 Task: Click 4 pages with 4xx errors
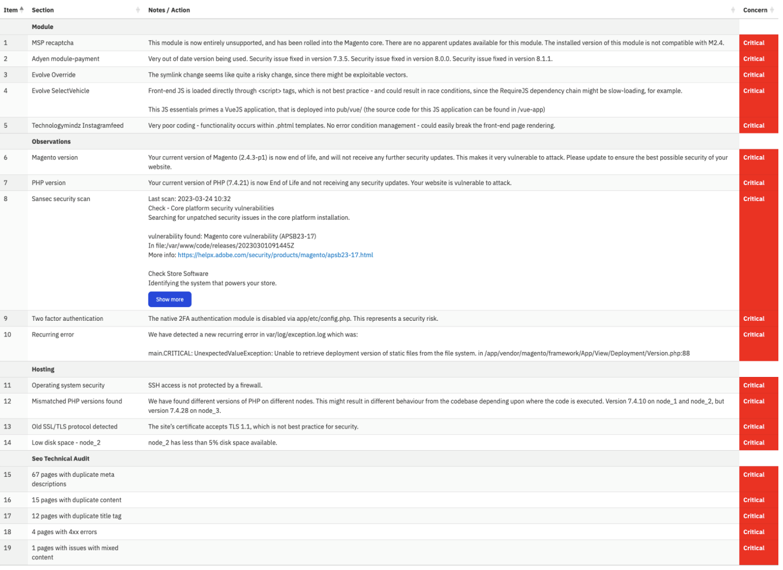pos(64,532)
